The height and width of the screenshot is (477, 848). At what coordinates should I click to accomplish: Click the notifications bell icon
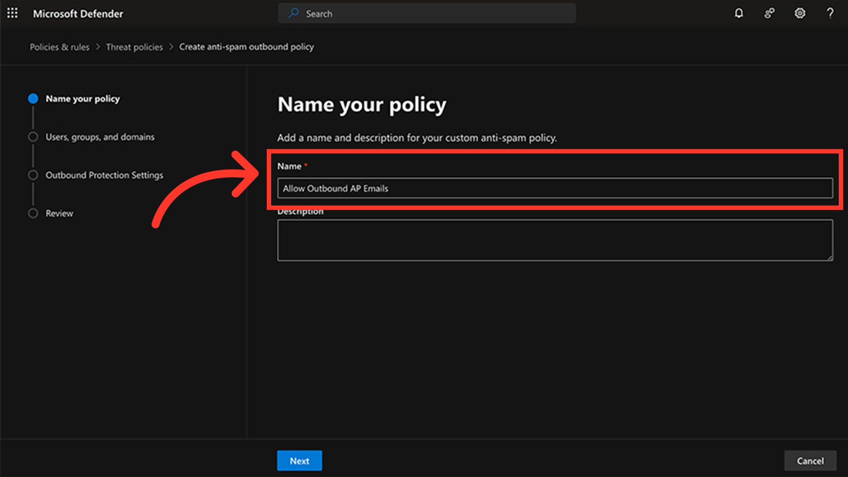click(x=739, y=13)
